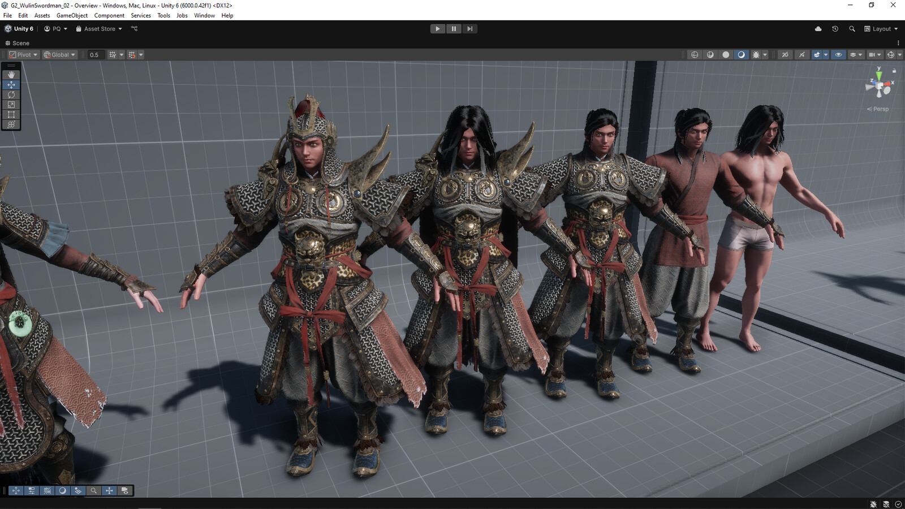Toggle the Tools overlay button in bottom toolbar

point(16,491)
